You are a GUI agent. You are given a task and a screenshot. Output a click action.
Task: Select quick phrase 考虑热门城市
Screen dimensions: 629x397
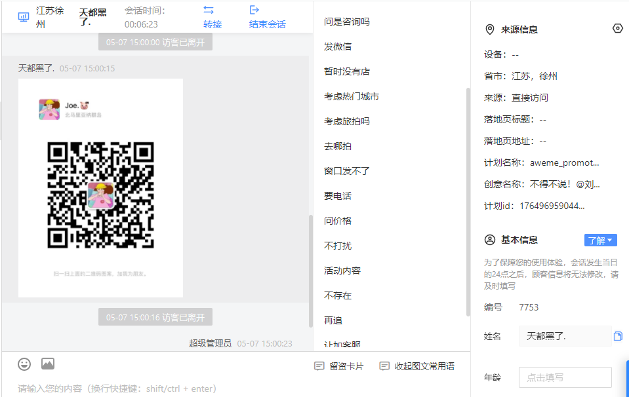click(352, 96)
